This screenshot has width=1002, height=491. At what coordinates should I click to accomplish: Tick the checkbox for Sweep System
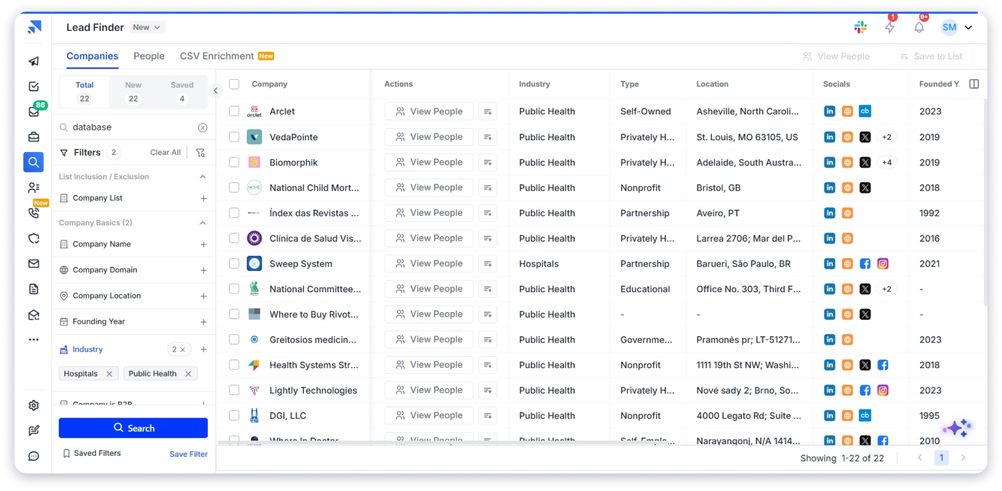point(234,264)
